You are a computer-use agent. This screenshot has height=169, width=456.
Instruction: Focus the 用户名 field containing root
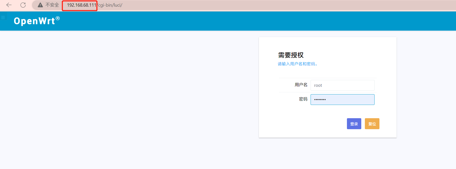click(342, 85)
